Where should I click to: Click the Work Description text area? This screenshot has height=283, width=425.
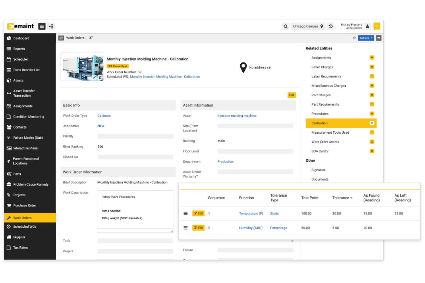coord(135,212)
